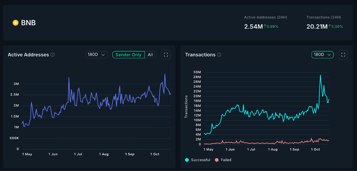This screenshot has height=171, width=357.
Task: Click the BNB title heading
Action: (28, 23)
